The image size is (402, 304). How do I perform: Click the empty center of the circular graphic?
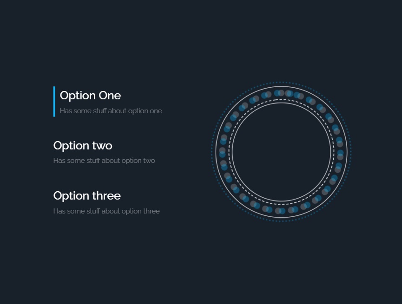(x=281, y=152)
